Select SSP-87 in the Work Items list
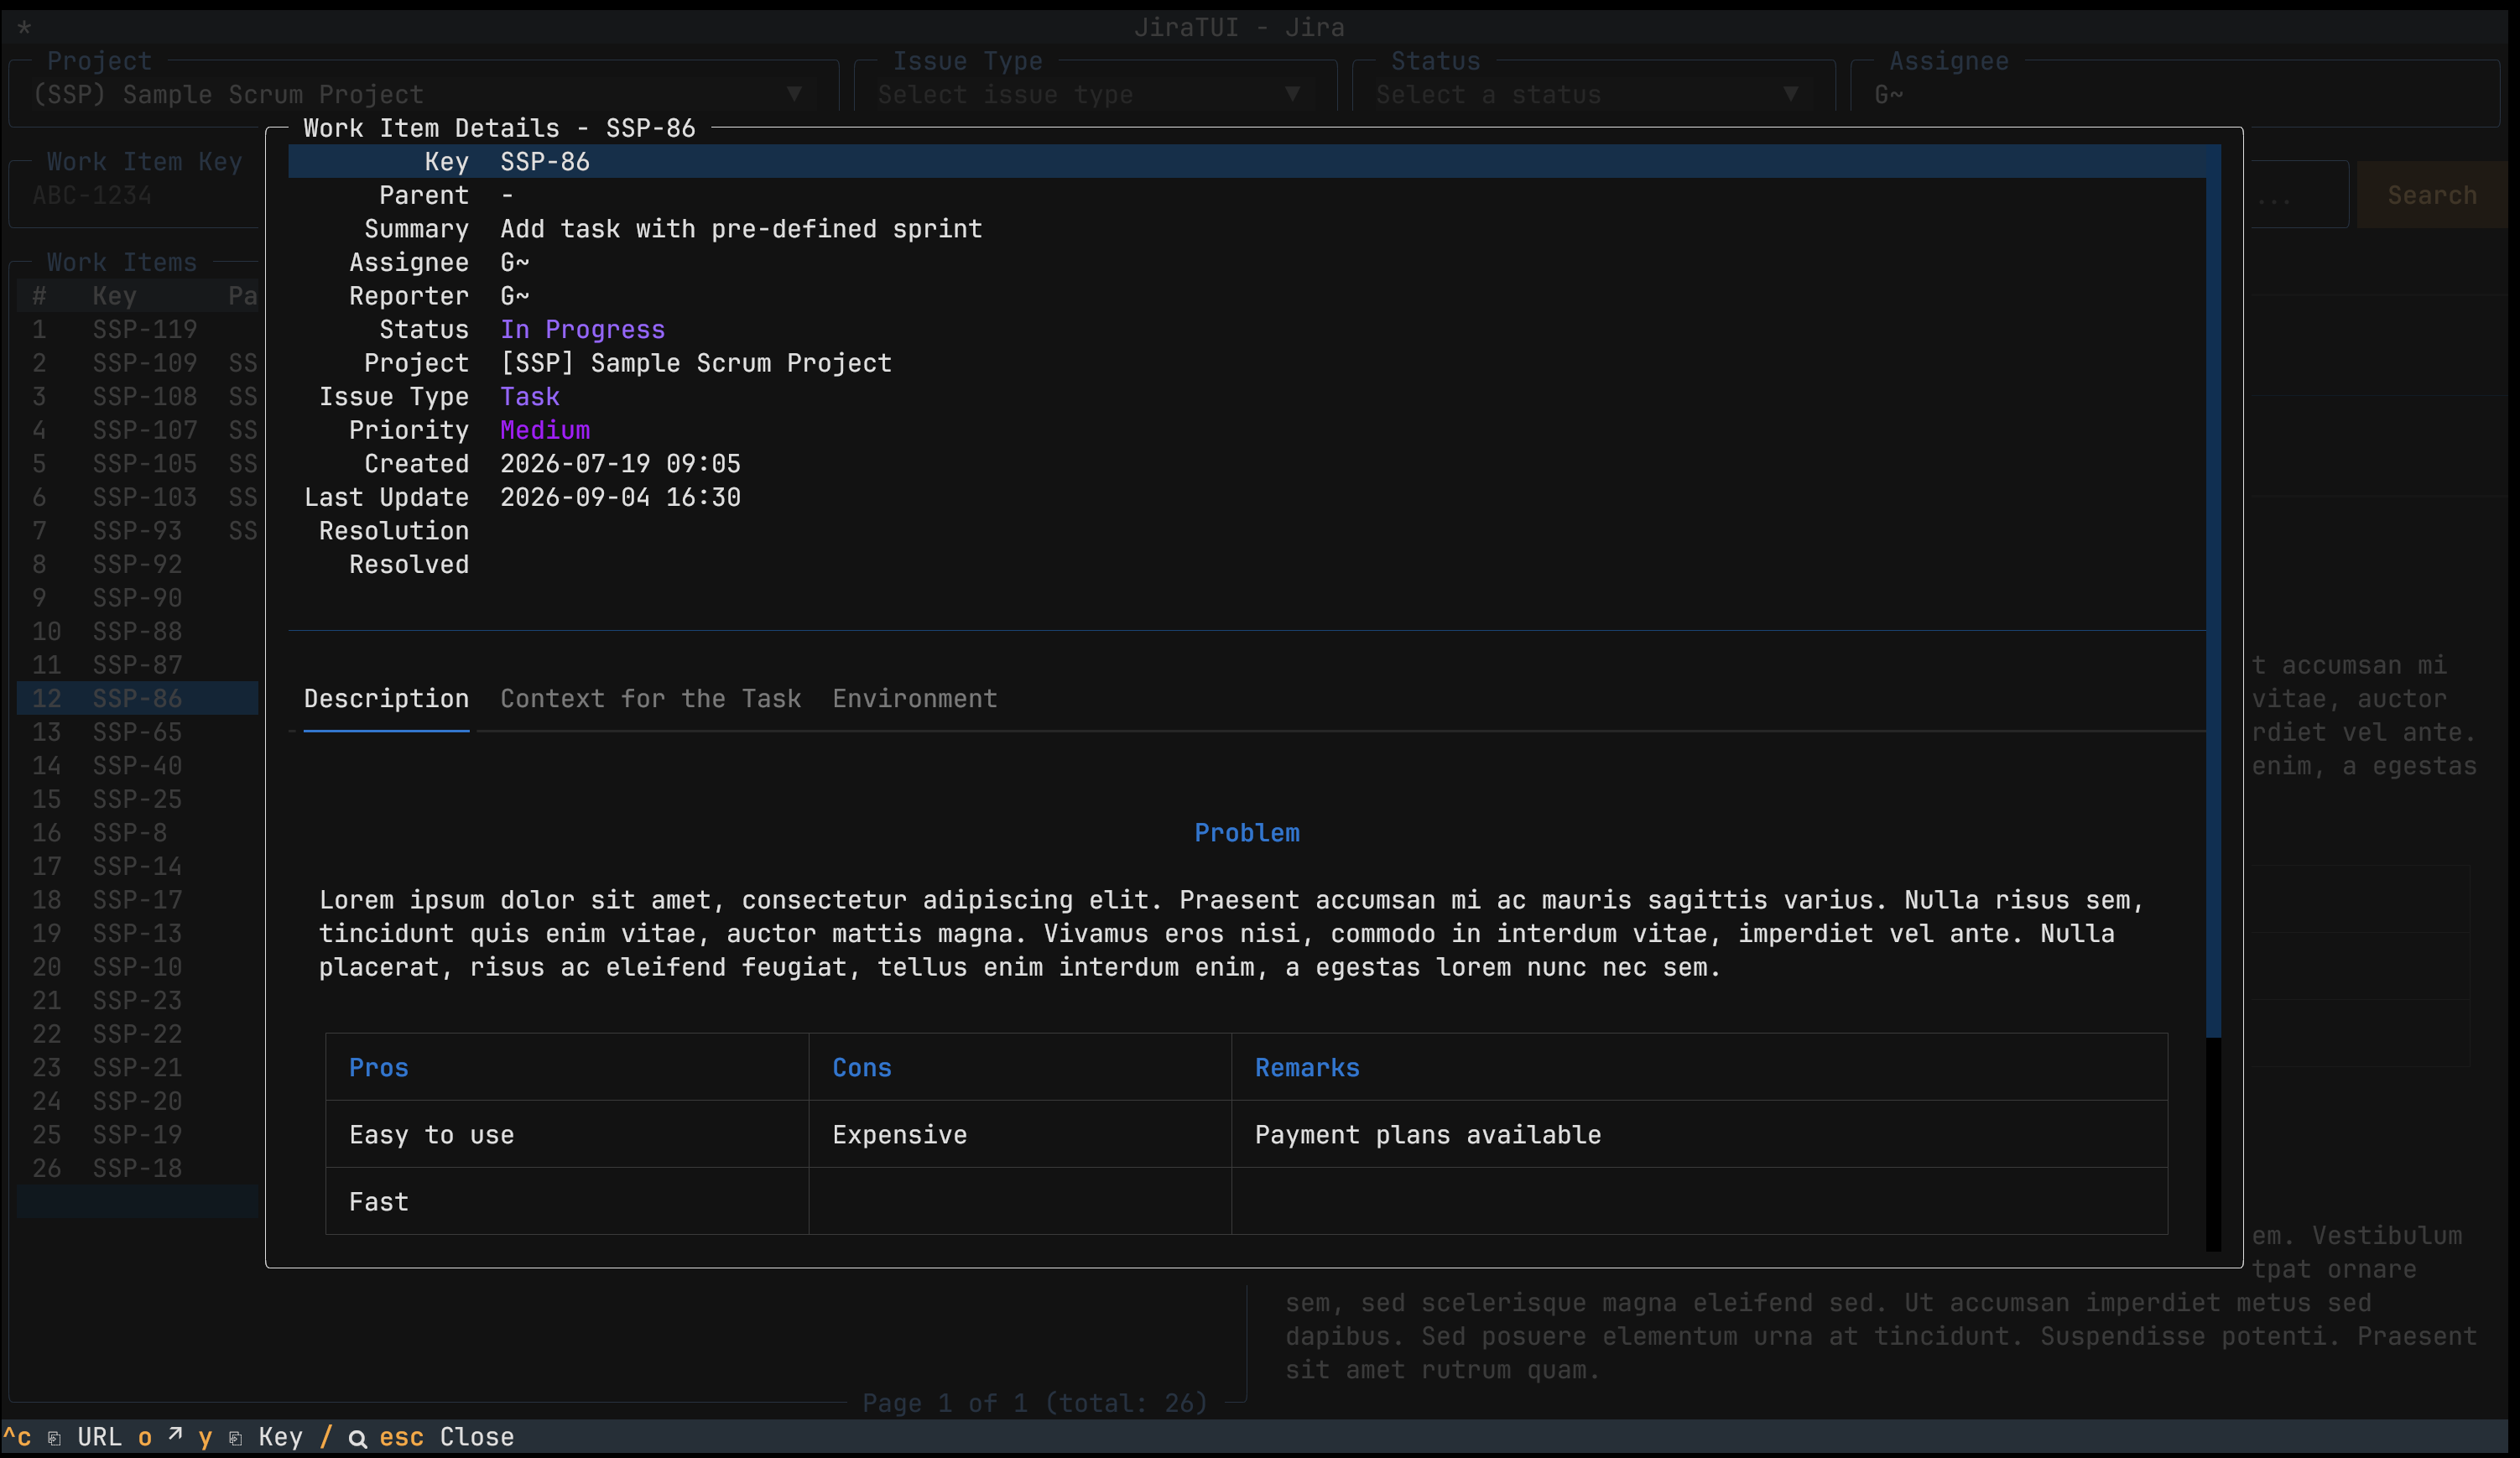Image resolution: width=2520 pixels, height=1458 pixels. click(138, 665)
